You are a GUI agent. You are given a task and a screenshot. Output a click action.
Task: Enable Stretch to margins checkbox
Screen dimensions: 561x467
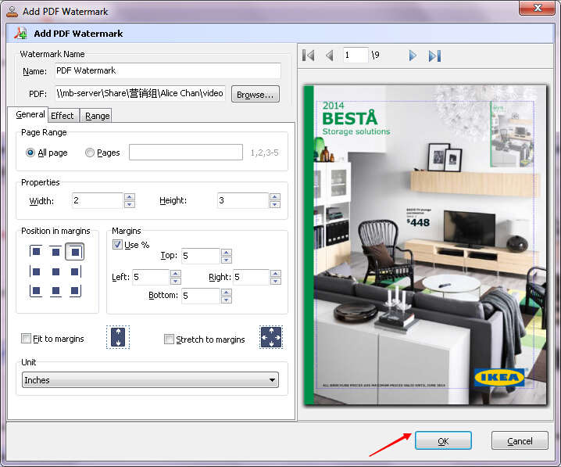pos(169,339)
